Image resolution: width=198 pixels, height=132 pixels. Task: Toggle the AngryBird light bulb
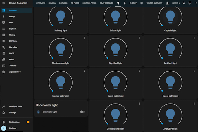tap(170, 115)
